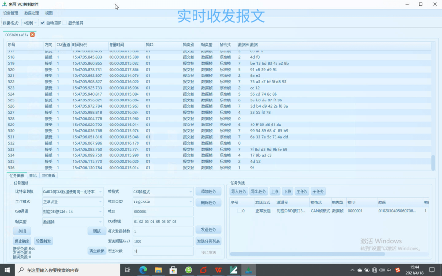Open the 数据格式 16进制 dropdown
The height and width of the screenshot is (276, 442).
(29, 23)
